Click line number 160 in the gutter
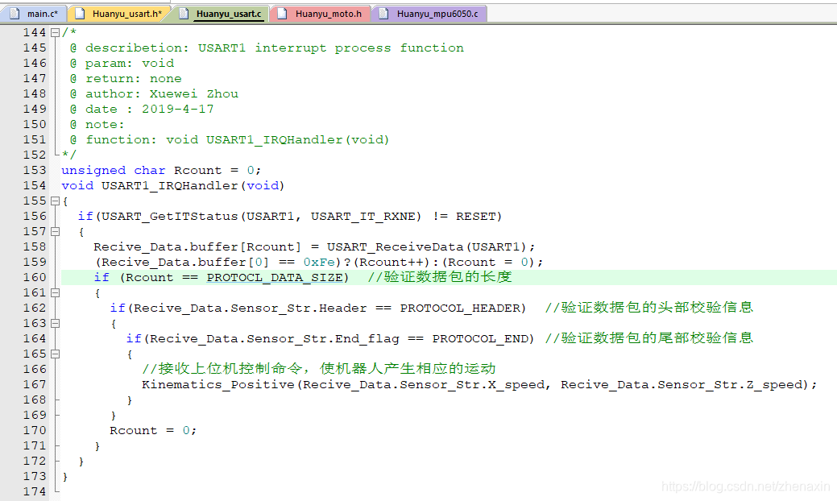 [35, 277]
